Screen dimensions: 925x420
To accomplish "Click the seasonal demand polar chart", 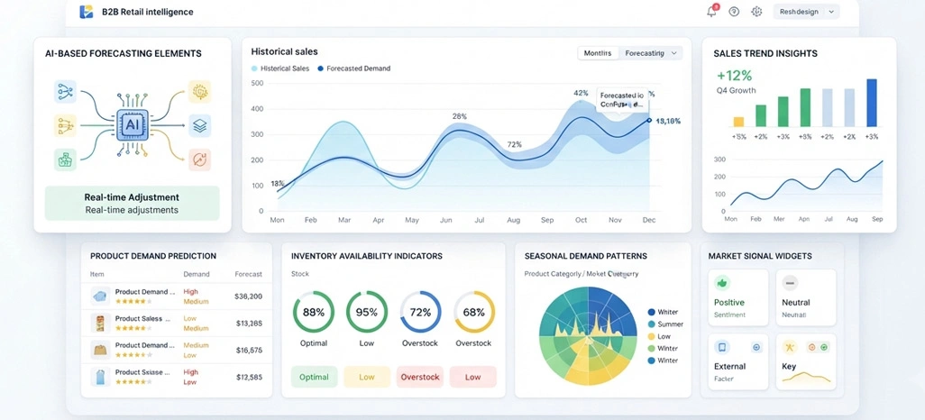I will click(x=588, y=335).
